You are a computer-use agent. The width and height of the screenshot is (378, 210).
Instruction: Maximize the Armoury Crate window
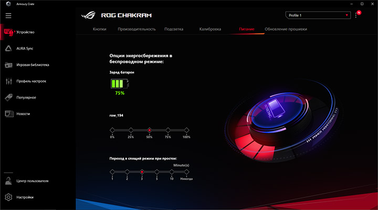click(x=362, y=4)
